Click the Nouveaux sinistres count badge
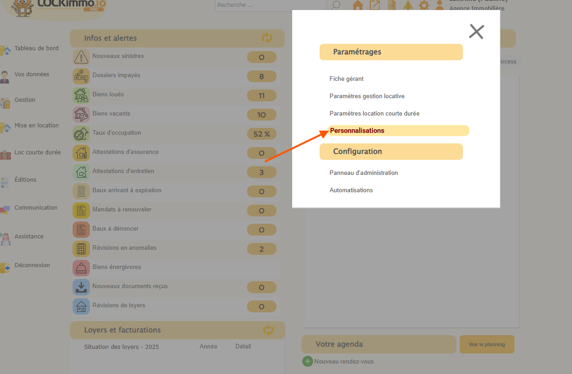 (262, 57)
